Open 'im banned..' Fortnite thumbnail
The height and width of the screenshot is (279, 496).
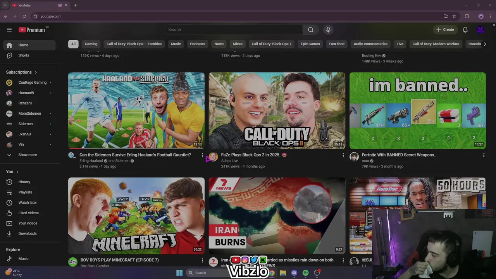click(x=418, y=110)
